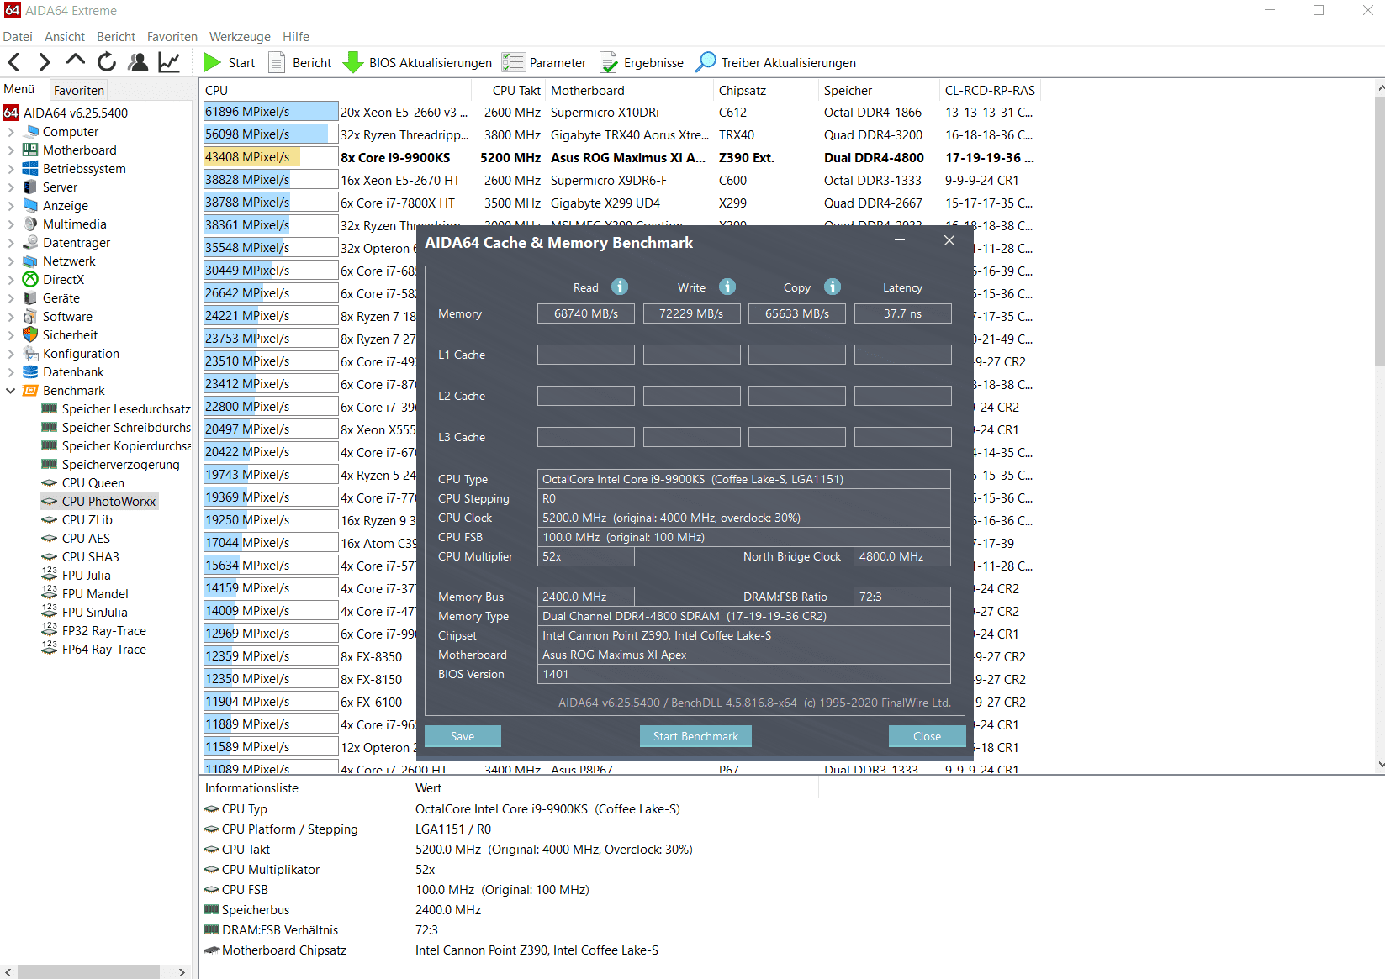This screenshot has width=1385, height=979.
Task: Switch to the Favoriten tab
Action: [x=78, y=90]
